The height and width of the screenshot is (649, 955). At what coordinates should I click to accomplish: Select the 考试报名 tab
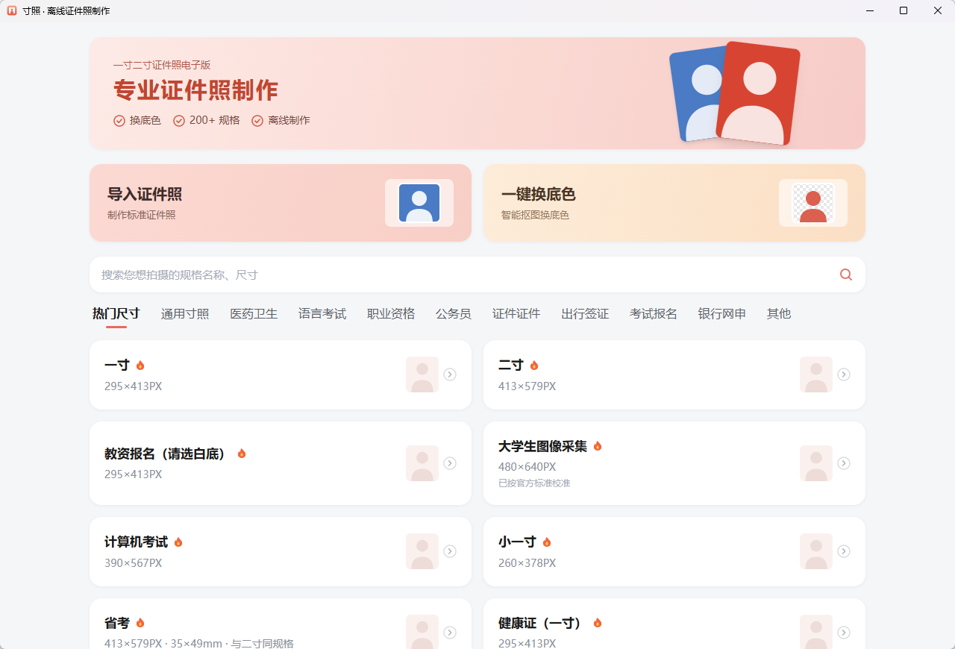click(654, 314)
